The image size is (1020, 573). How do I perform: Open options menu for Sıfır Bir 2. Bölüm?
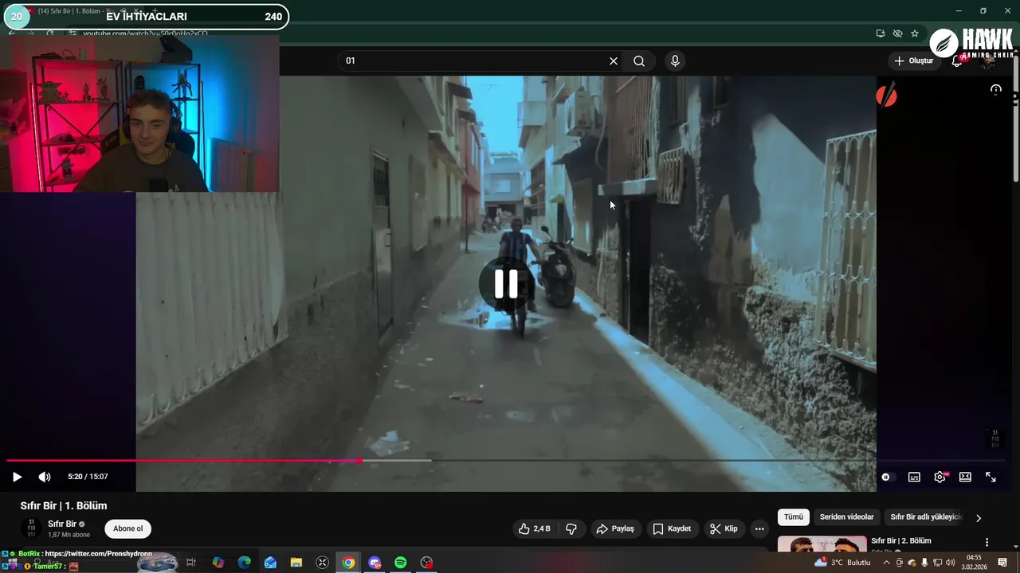coord(987,542)
